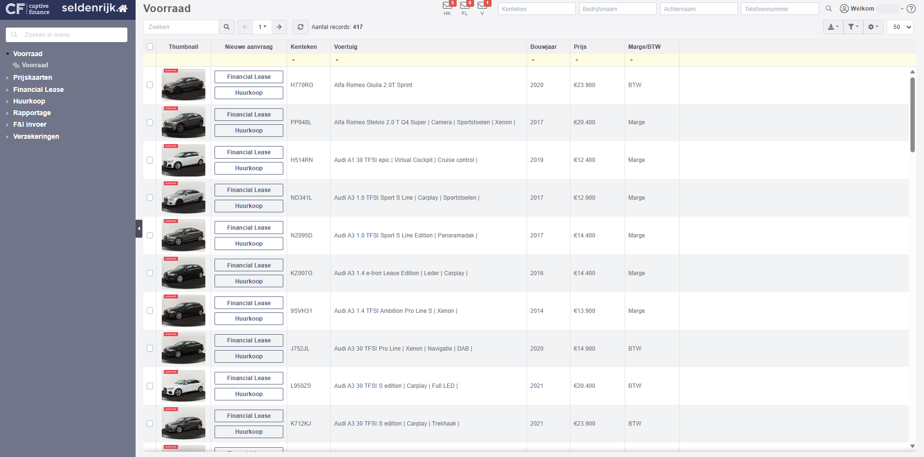Open the FL mail notifications icon
924x457 pixels.
pyautogui.click(x=465, y=5)
